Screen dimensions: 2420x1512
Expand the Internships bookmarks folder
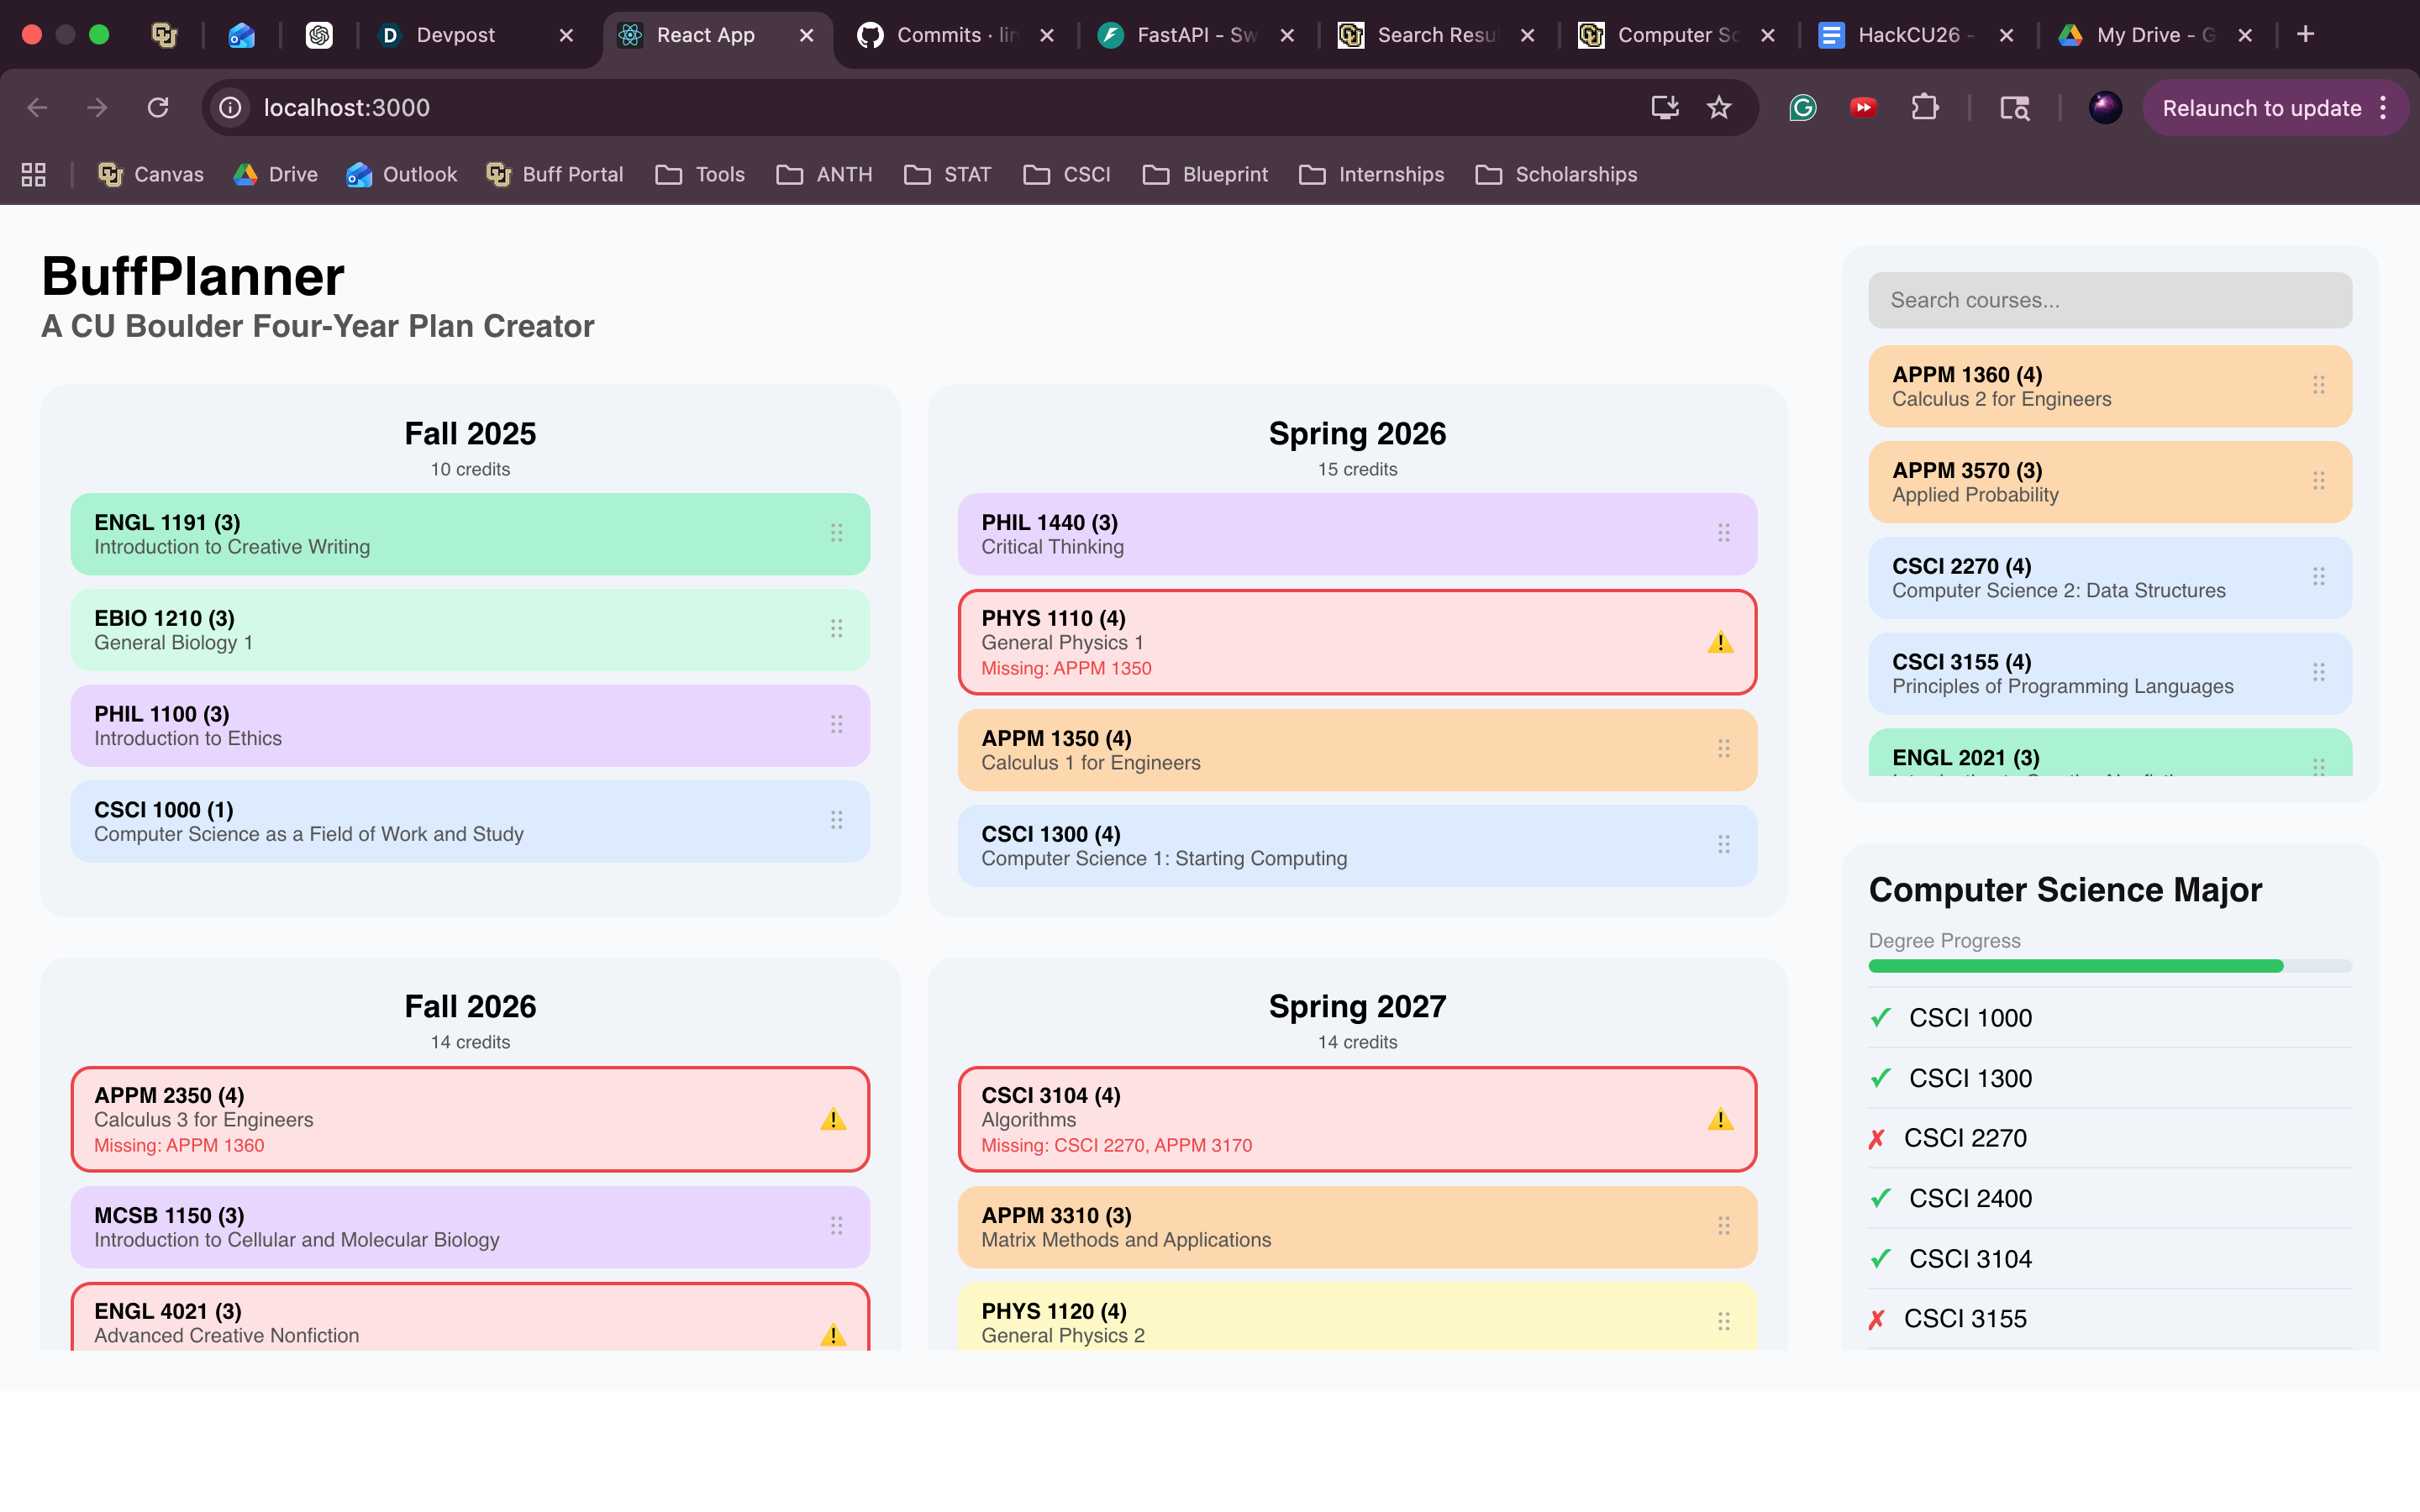tap(1372, 175)
